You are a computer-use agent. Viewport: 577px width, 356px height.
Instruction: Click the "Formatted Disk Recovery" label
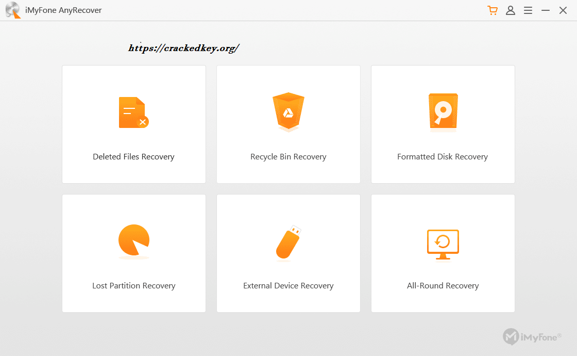tap(443, 157)
